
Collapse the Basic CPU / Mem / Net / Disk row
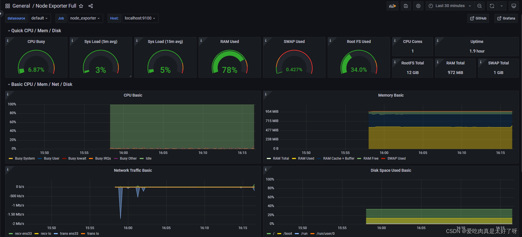pyautogui.click(x=40, y=84)
